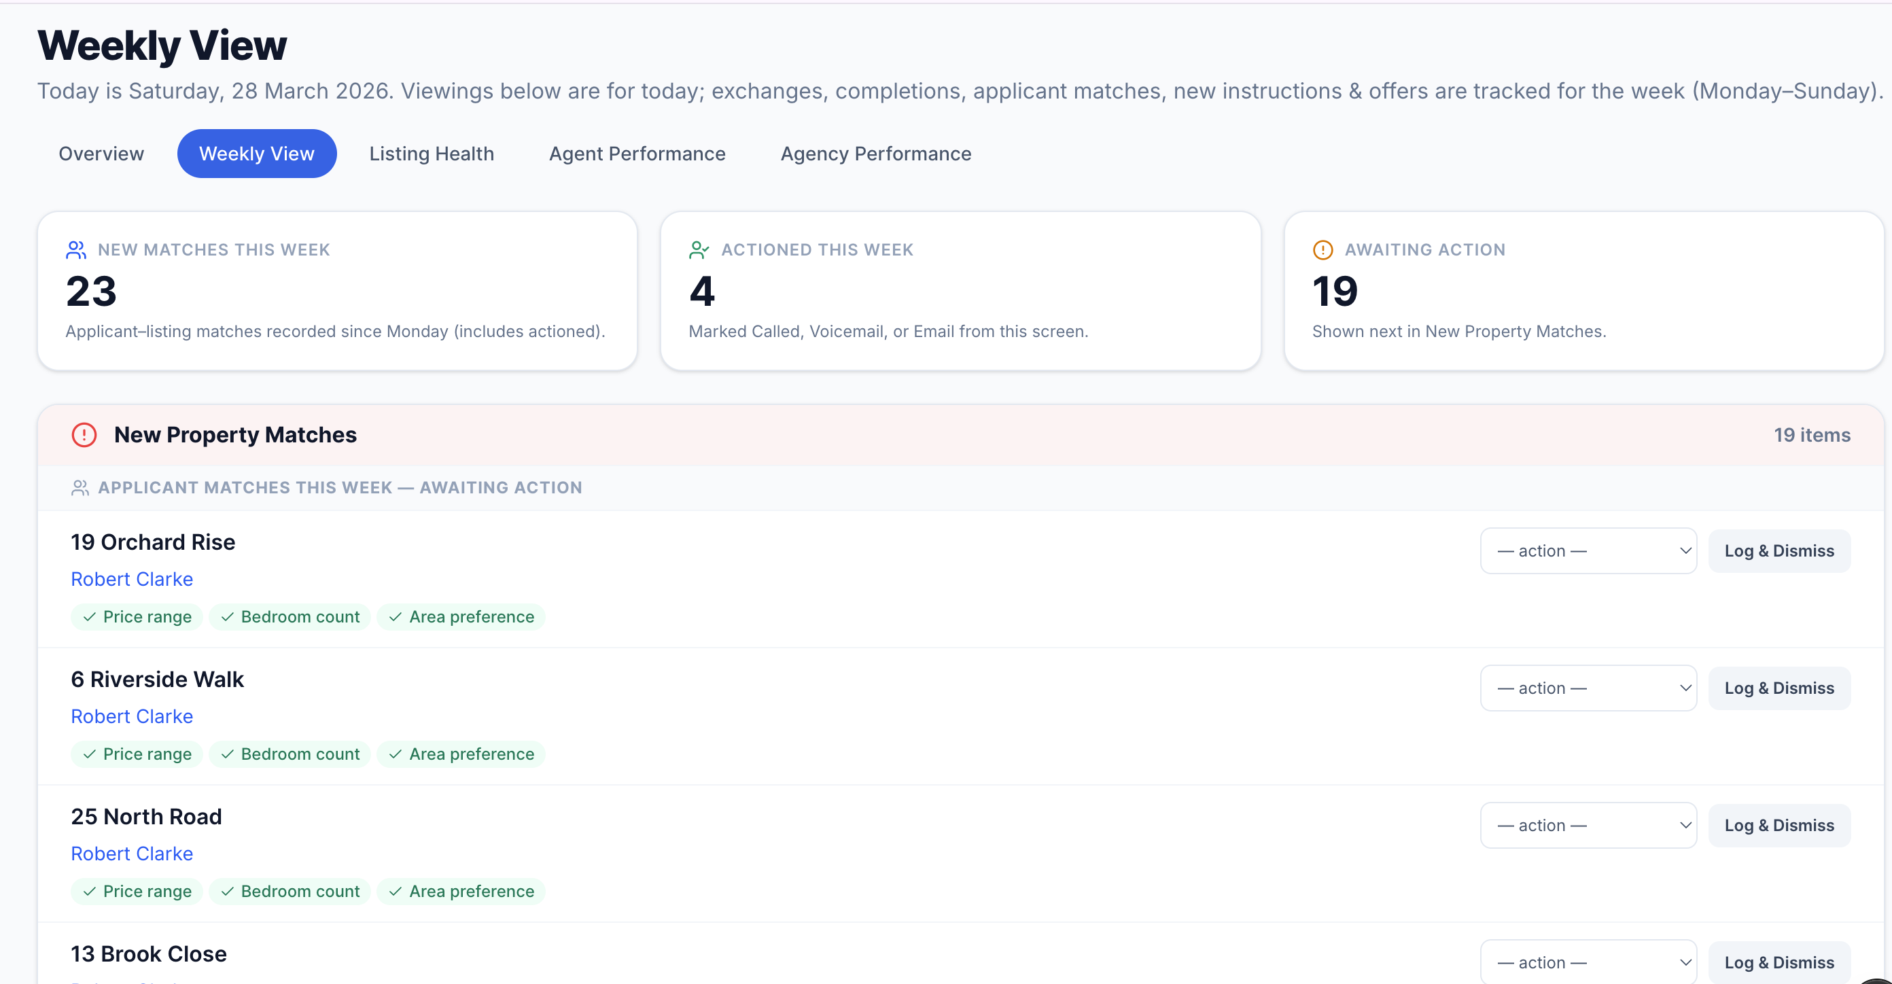This screenshot has width=1892, height=984.
Task: Click Log & Dismiss for 25 North Road
Action: point(1779,825)
